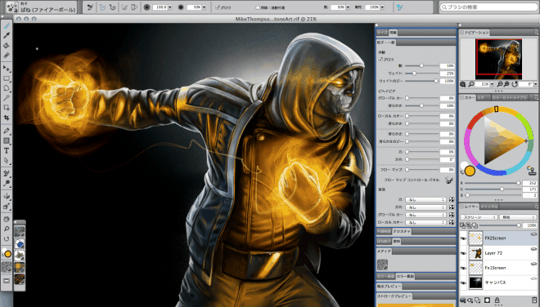Select the Rectangular Selection tool

(7, 78)
